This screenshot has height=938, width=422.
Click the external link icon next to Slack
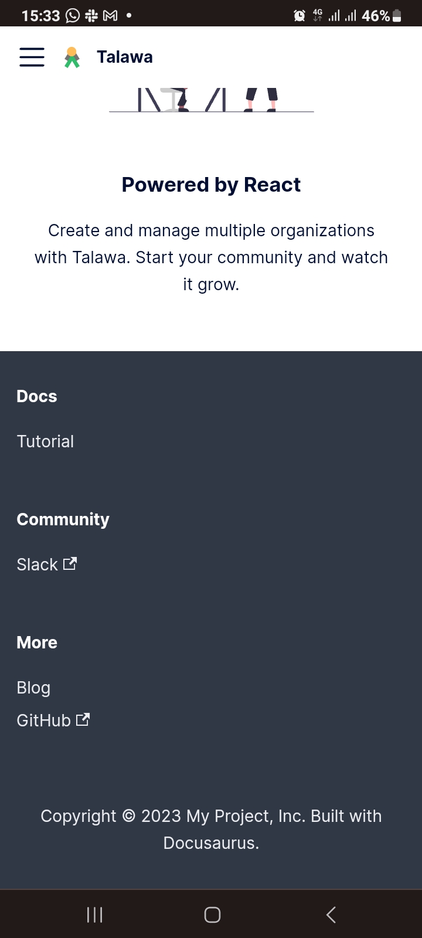click(69, 563)
